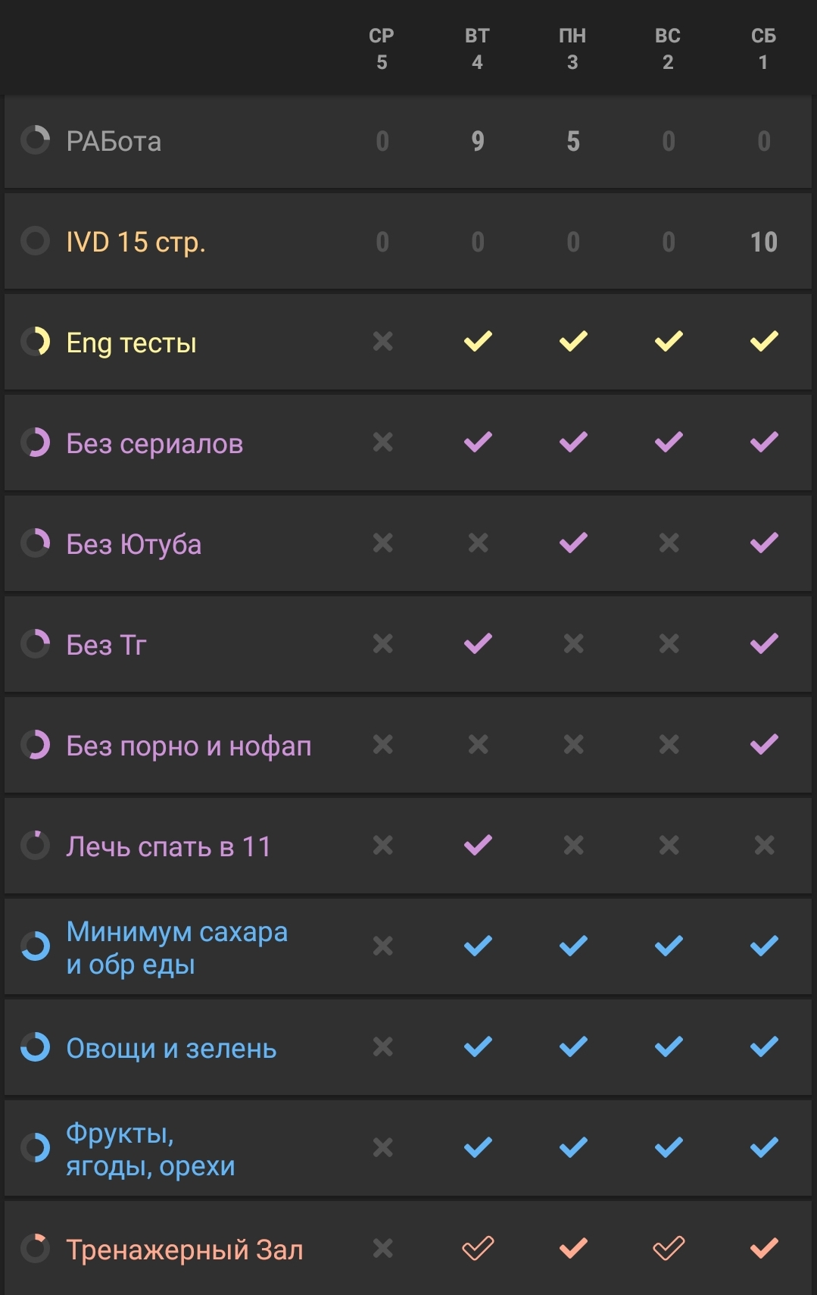This screenshot has width=817, height=1295.
Task: Click the progress ring beside РАБота
Action: click(35, 140)
